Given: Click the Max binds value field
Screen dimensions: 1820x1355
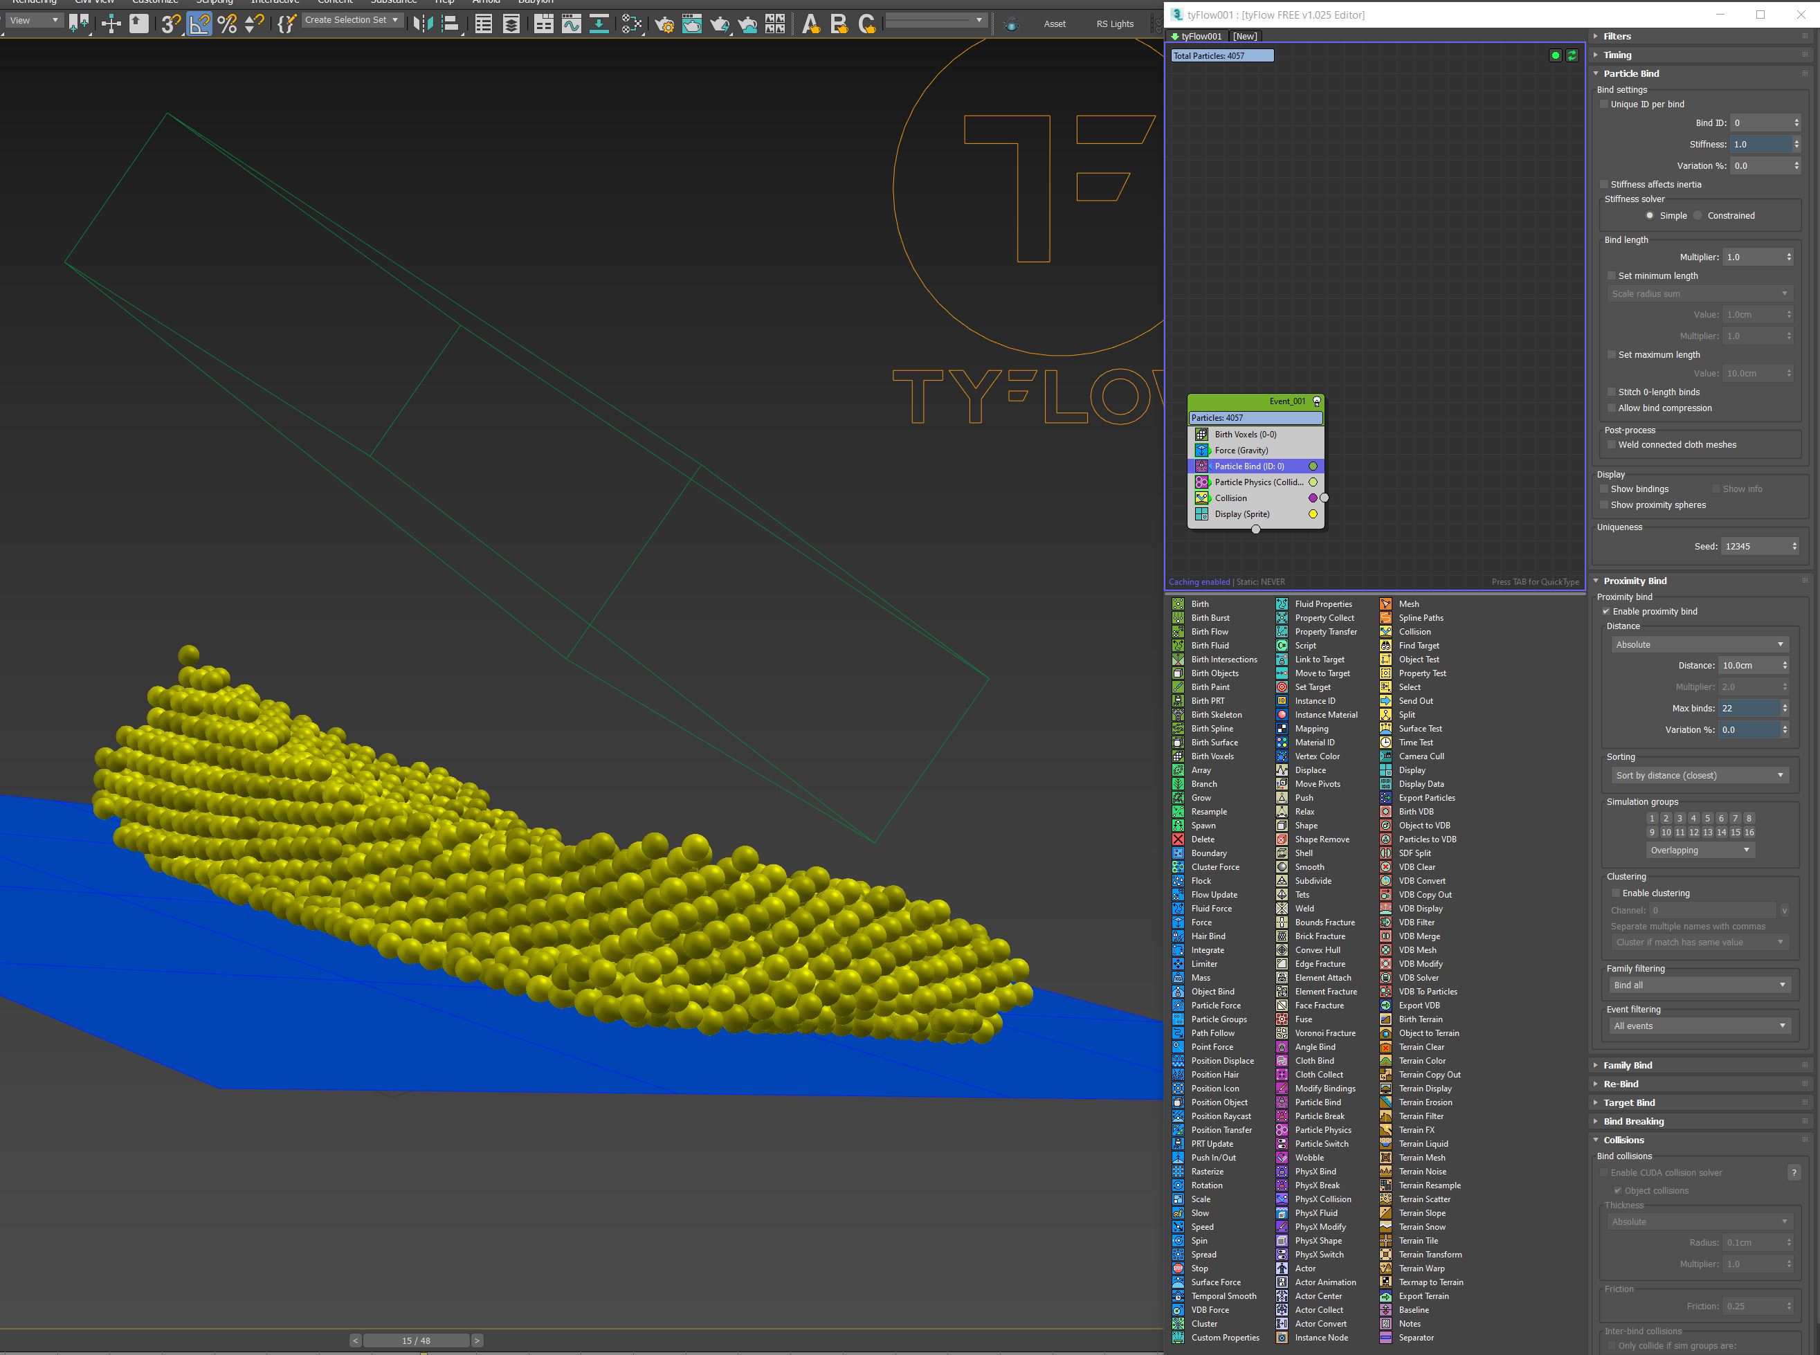Looking at the screenshot, I should point(1748,708).
